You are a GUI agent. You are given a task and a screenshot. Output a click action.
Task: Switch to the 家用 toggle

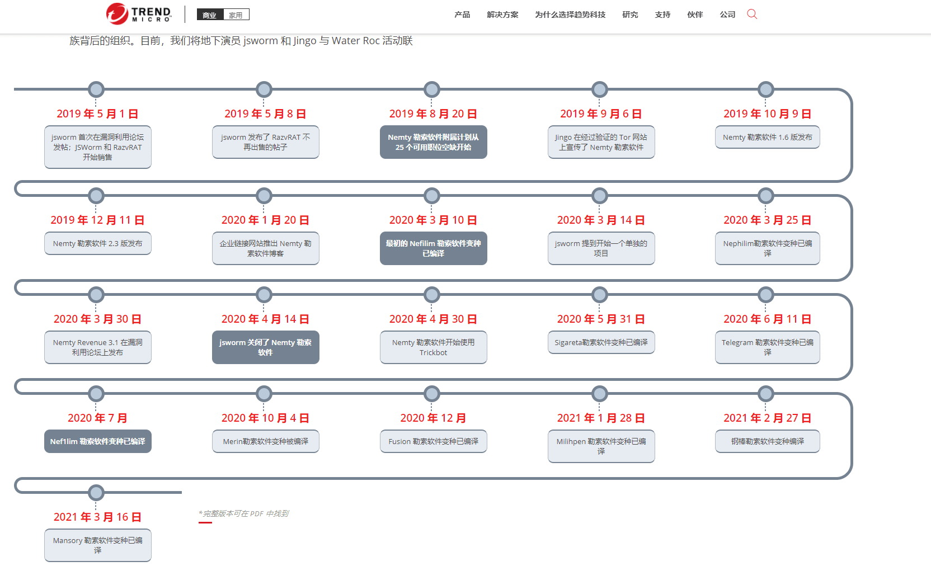coord(236,15)
